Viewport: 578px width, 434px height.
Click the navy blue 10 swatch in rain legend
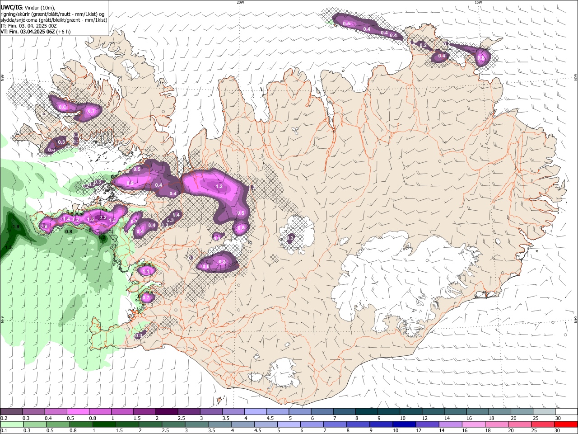404,424
